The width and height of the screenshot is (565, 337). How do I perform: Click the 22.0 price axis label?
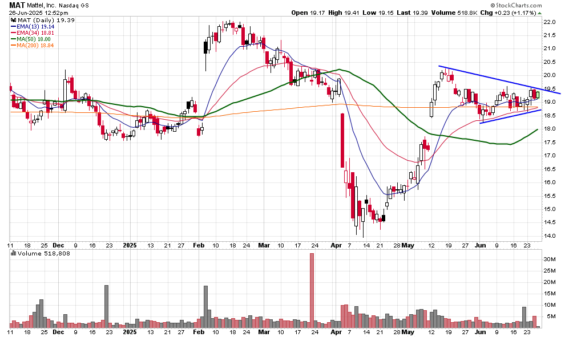tap(549, 22)
